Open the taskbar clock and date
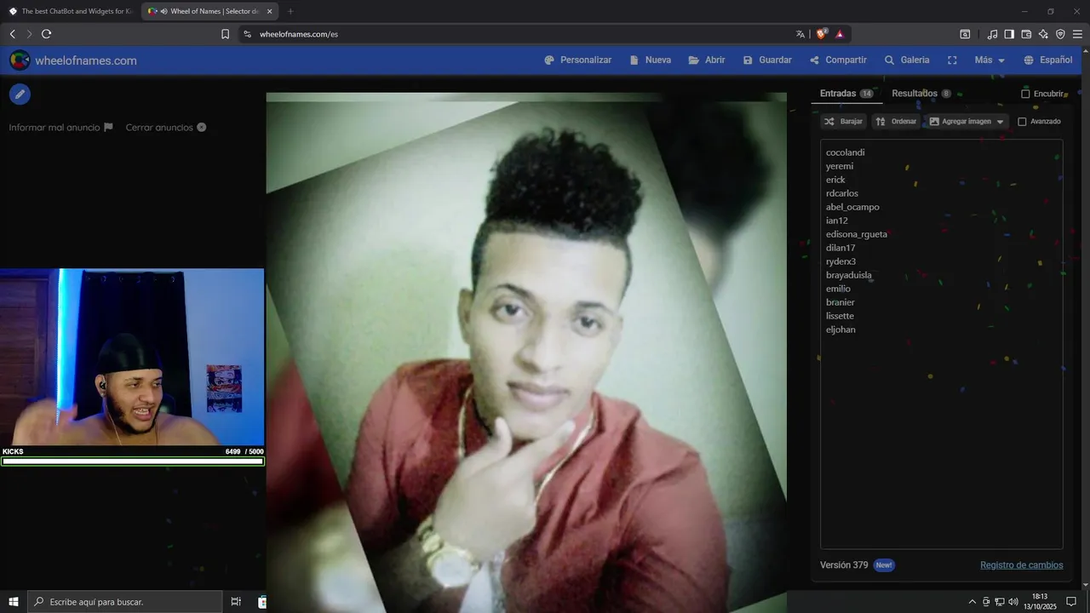Image resolution: width=1090 pixels, height=613 pixels. 1040,602
